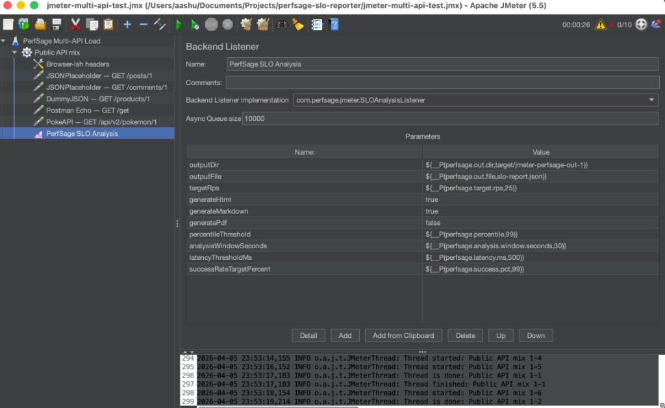This screenshot has height=408, width=665.
Task: Toggle log viewer via warning triangle icon
Action: point(601,25)
